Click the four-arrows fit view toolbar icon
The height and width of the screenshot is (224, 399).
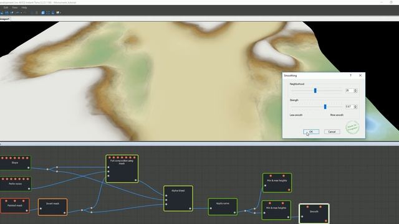pyautogui.click(x=48, y=12)
